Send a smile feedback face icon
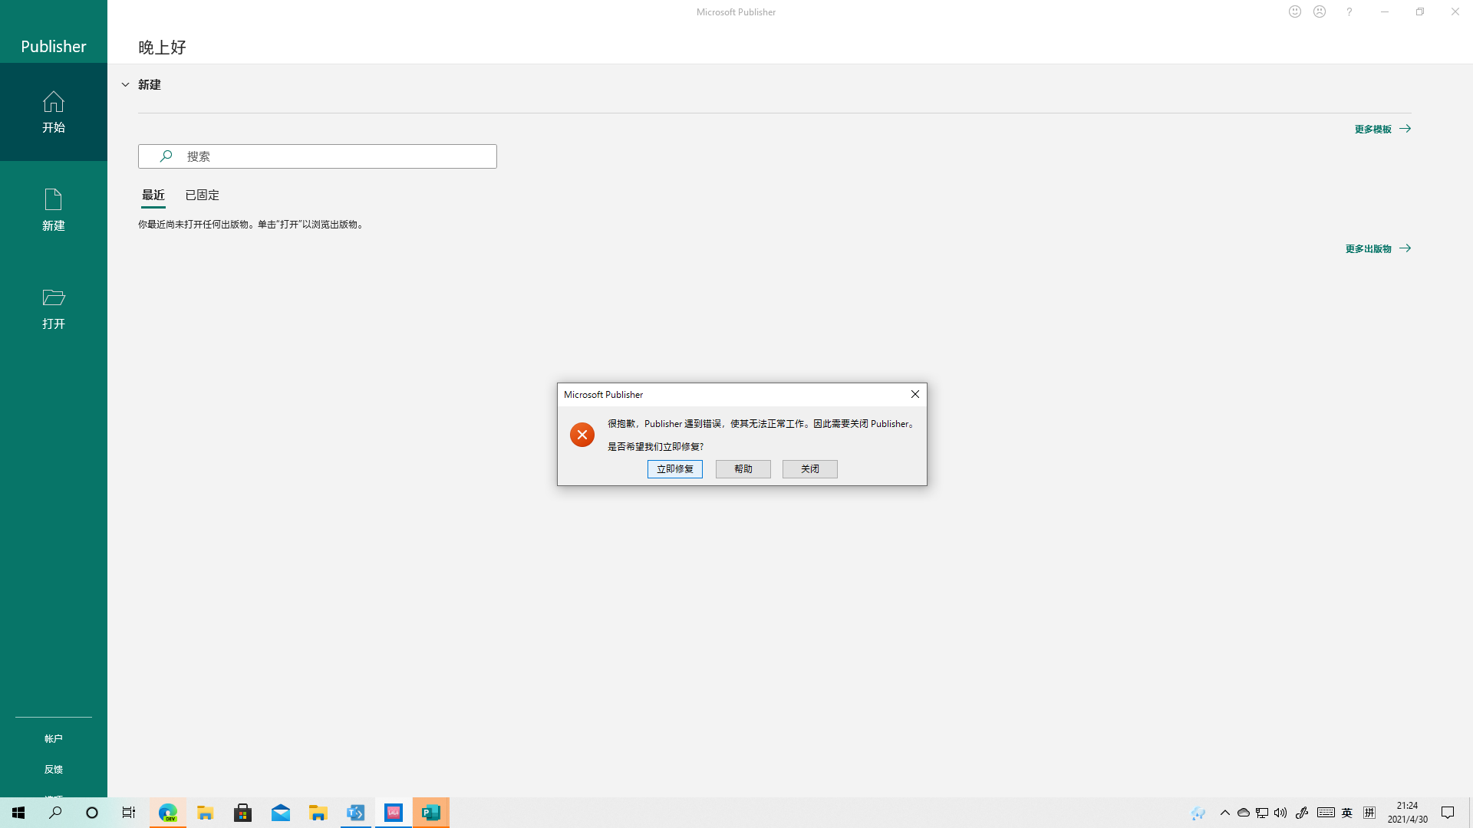 coord(1295,11)
